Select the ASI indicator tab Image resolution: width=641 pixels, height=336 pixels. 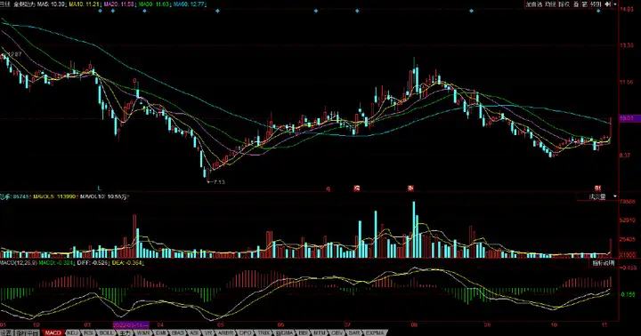194,332
